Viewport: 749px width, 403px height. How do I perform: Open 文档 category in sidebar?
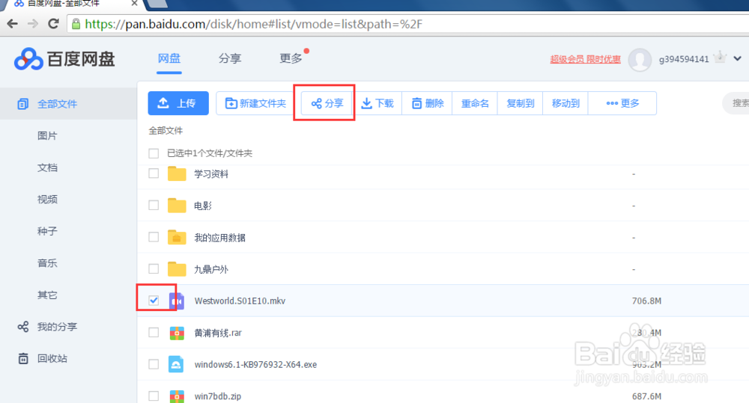click(47, 167)
